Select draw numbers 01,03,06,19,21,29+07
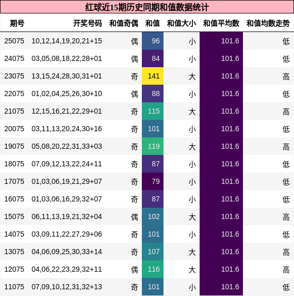The image size is (294, 296). tap(67, 181)
